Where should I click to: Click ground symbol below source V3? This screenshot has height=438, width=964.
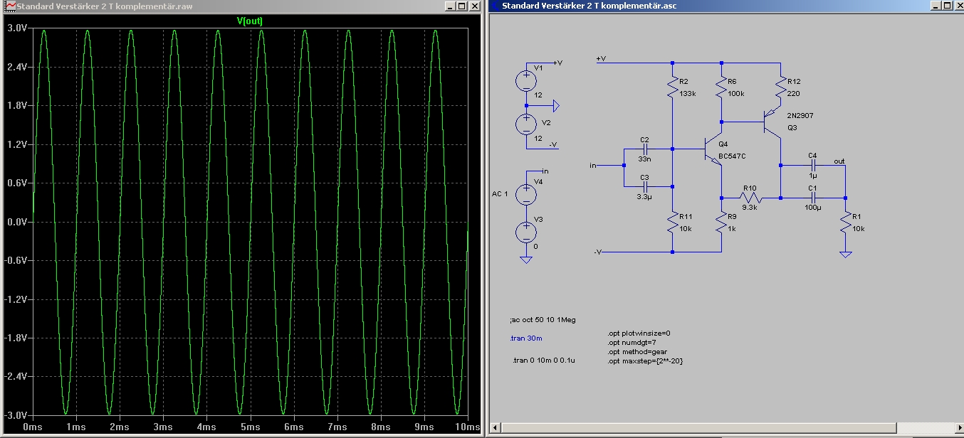[526, 260]
